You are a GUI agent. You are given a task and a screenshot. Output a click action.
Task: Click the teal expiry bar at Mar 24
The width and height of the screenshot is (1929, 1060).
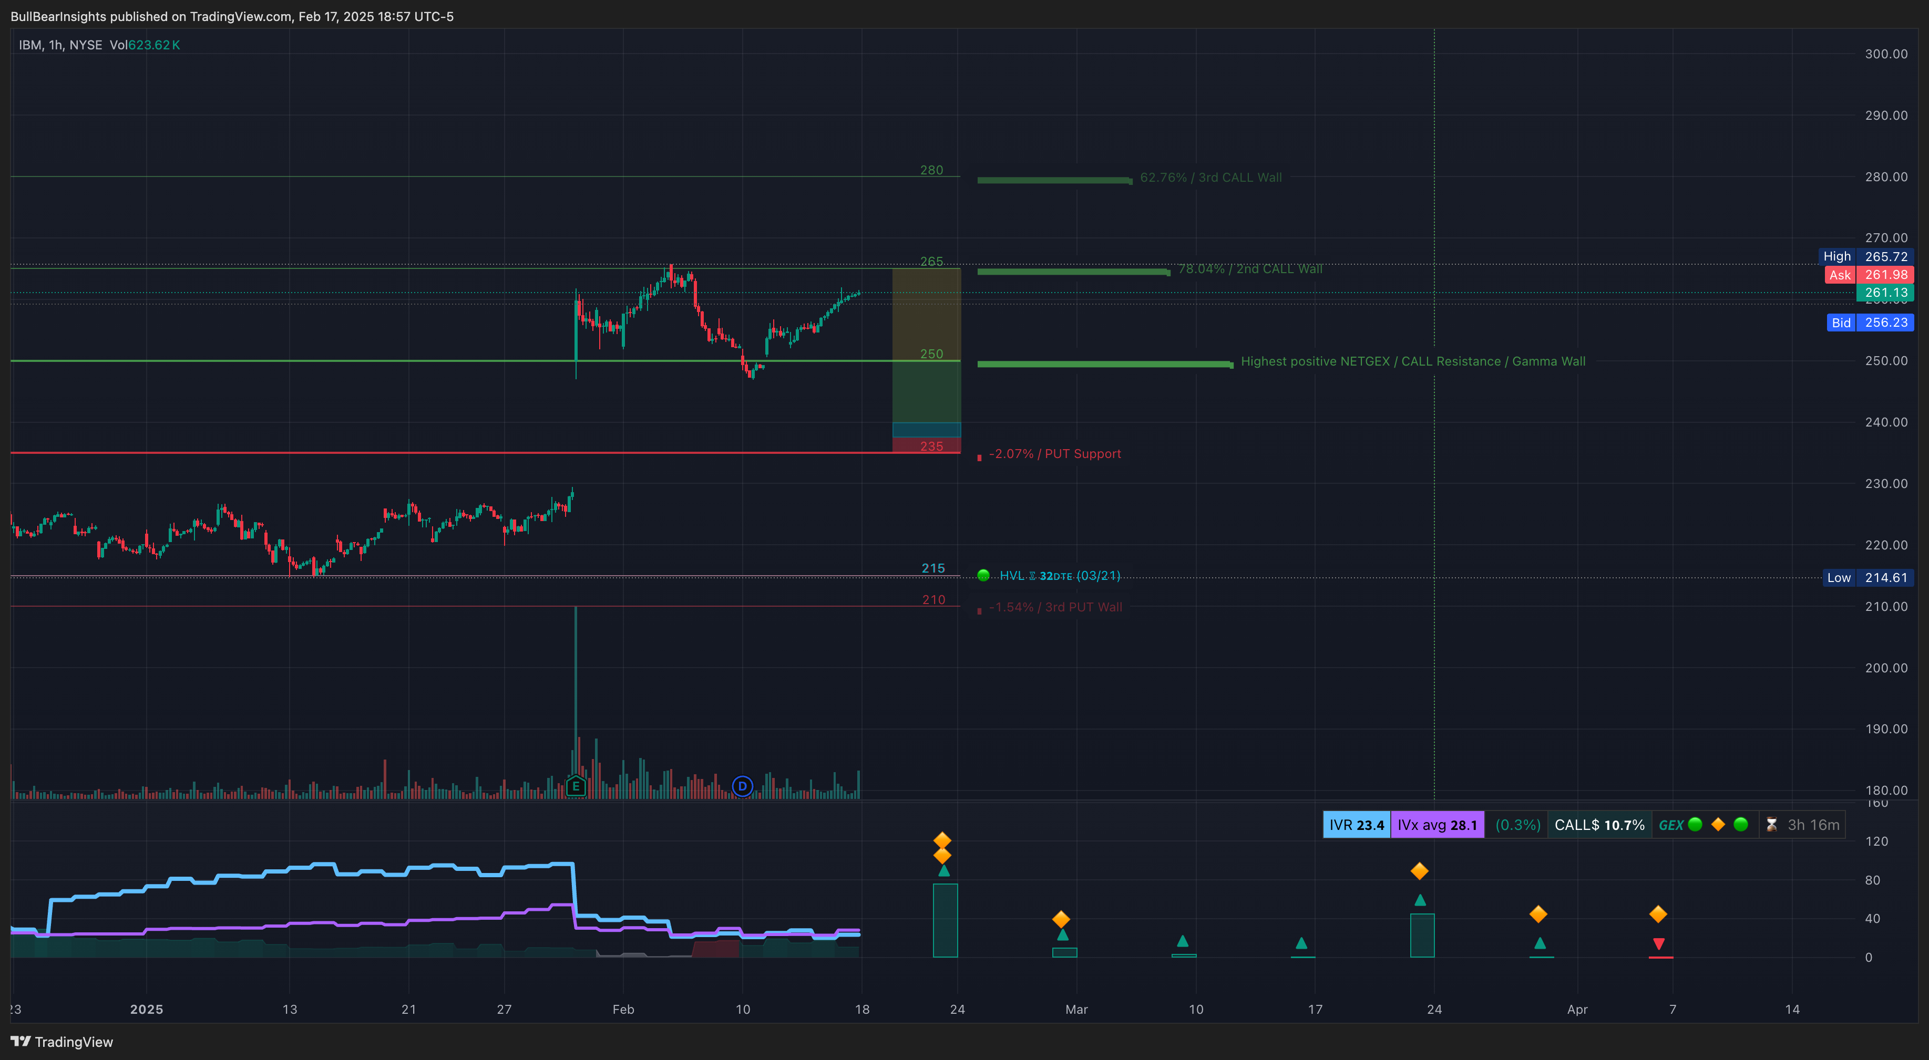pos(1422,935)
